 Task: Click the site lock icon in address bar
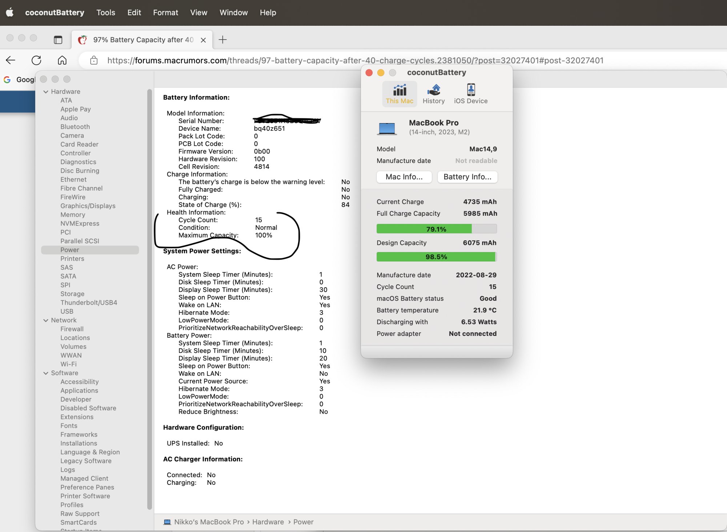94,60
